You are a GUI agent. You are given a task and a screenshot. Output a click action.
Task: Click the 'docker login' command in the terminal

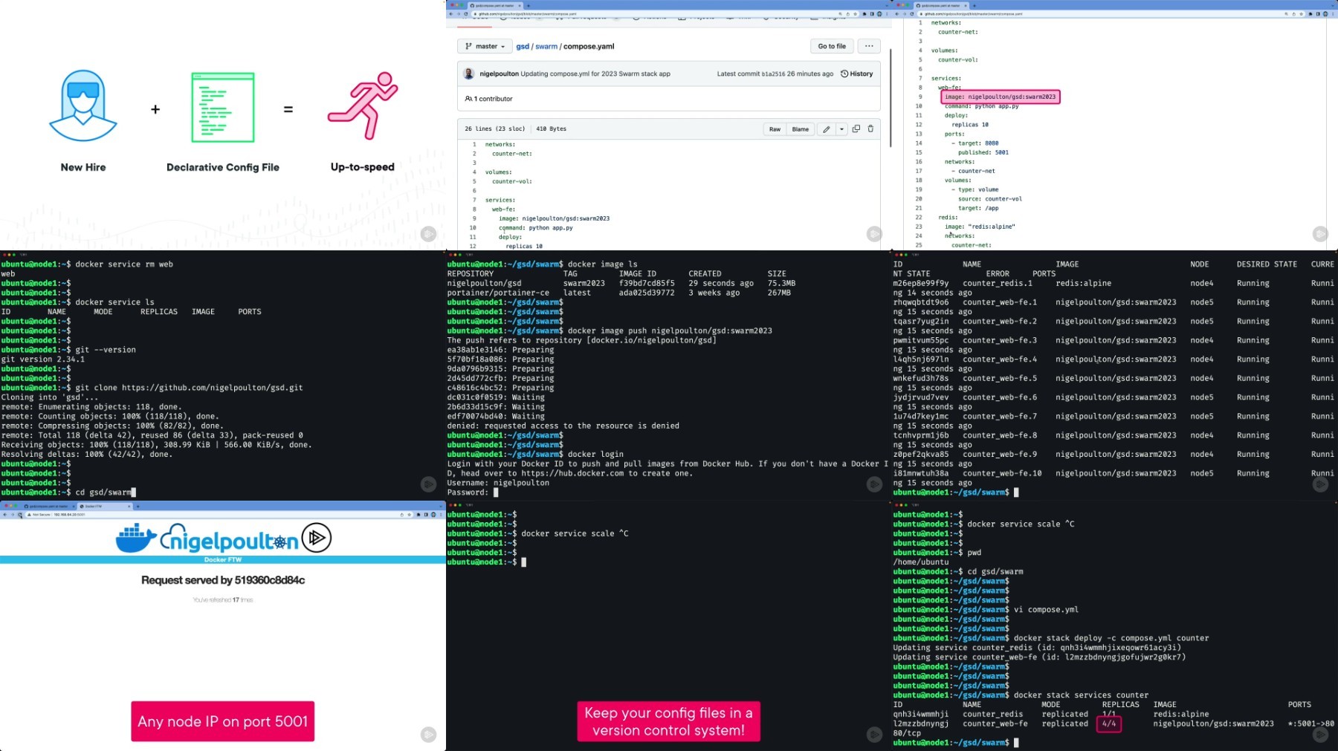tap(595, 454)
